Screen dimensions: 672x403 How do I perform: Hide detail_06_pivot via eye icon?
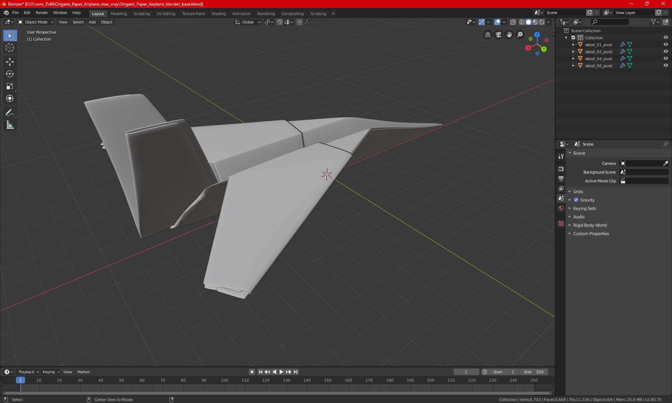tap(666, 65)
